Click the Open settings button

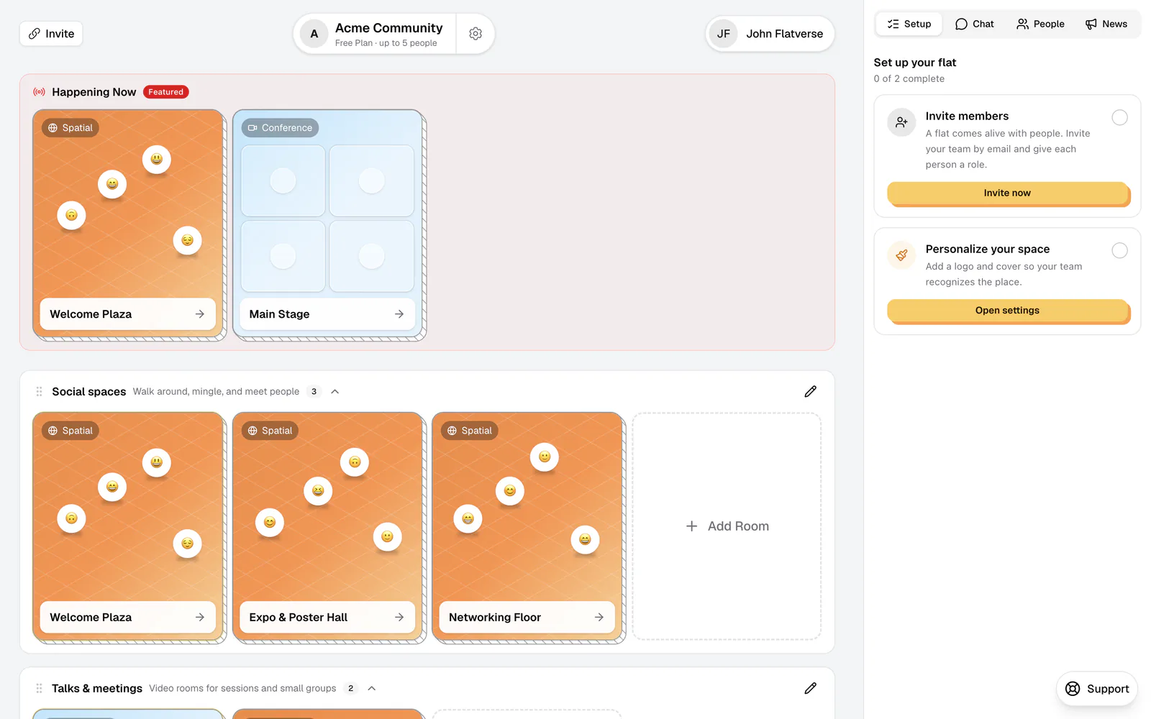(1007, 311)
